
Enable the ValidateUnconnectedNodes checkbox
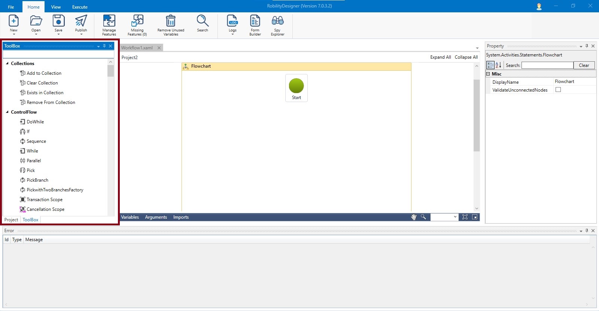(558, 90)
